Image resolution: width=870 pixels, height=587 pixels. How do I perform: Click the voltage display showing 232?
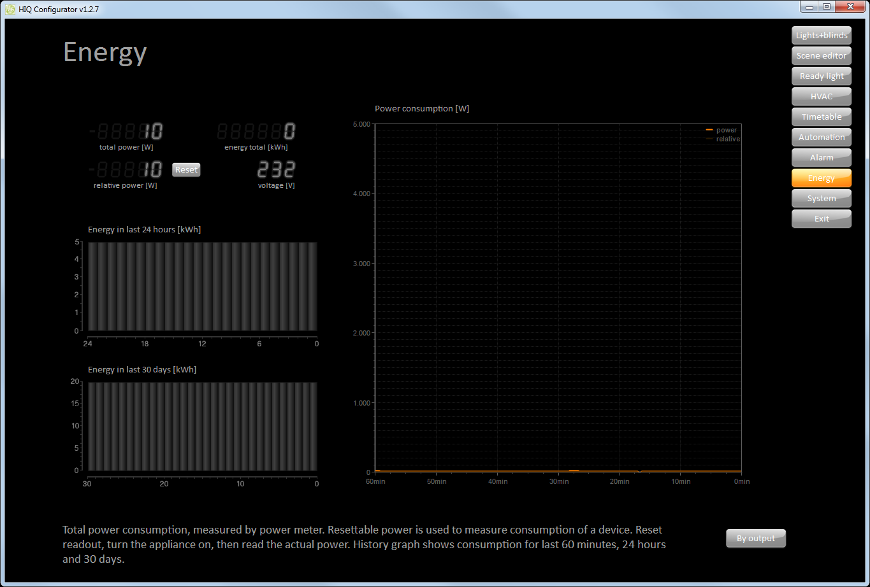276,170
